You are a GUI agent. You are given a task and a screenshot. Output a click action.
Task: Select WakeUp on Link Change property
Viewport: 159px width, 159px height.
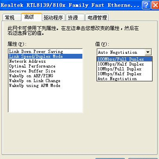[x=45, y=81]
